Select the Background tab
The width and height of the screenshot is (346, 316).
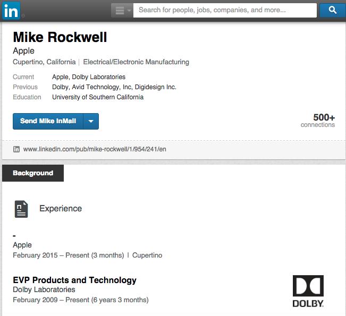coord(33,173)
